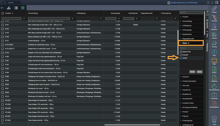This screenshot has height=126, width=220.
Task: Check the row checkbox for product 0145
Action: pos(3,37)
